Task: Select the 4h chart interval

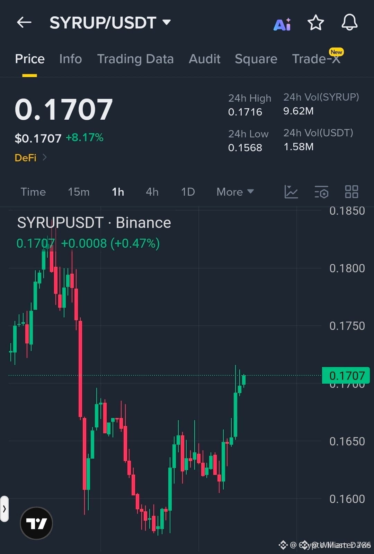Action: pos(152,192)
